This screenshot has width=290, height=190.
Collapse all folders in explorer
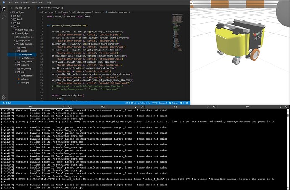click(x=29, y=8)
